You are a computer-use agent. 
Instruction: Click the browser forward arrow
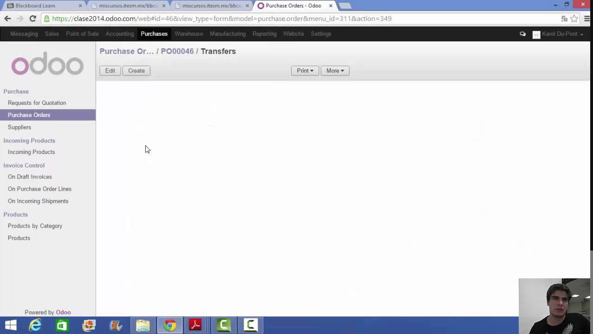point(20,19)
